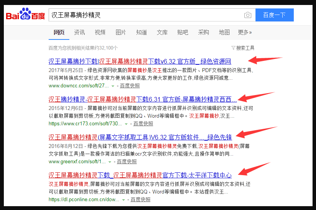Click the Baidu logo
The height and width of the screenshot is (210, 316).
tap(25, 14)
